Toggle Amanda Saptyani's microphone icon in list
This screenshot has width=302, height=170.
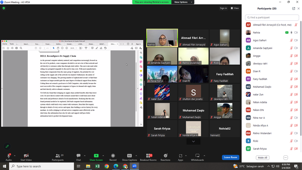click(x=292, y=48)
